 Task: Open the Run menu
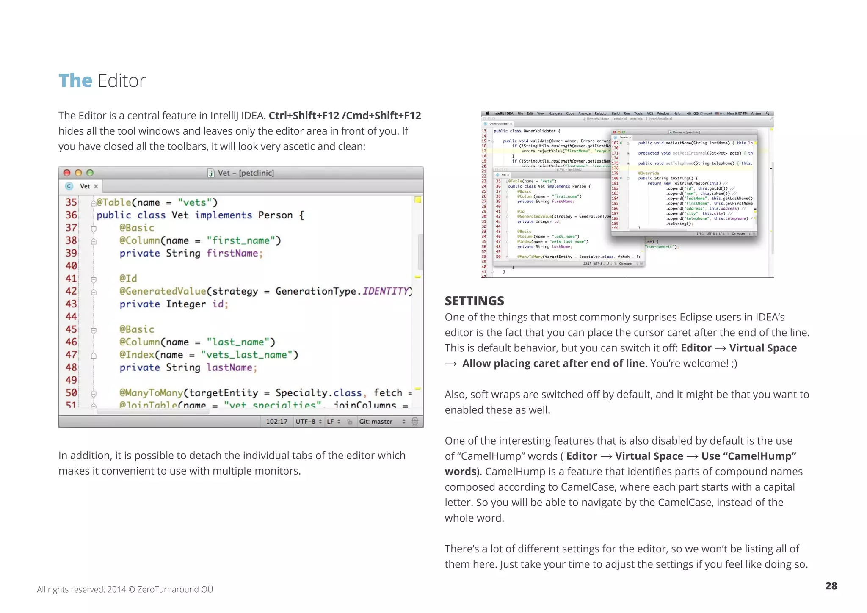(627, 113)
